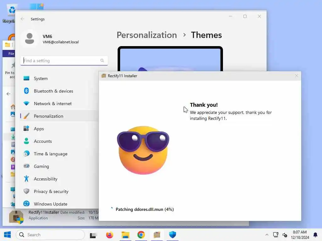This screenshot has height=241, width=322.
Task: Open Task View from taskbar
Action: [93, 235]
